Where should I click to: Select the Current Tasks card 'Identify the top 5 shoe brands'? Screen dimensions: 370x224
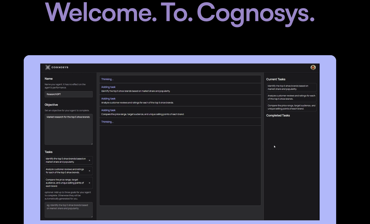click(291, 87)
